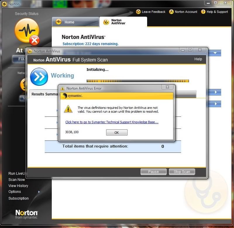
Task: Select the Norton AntiVirus tab
Action: tap(123, 22)
